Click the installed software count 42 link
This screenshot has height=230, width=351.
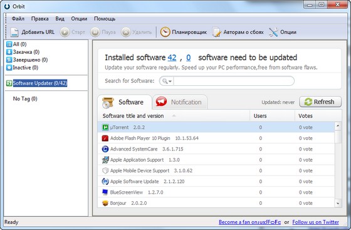click(x=172, y=58)
